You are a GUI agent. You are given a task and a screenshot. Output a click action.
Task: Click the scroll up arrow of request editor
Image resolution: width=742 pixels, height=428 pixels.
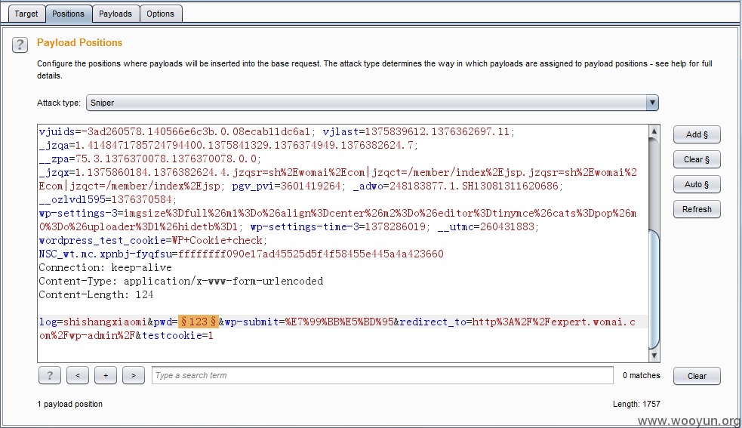tap(654, 131)
